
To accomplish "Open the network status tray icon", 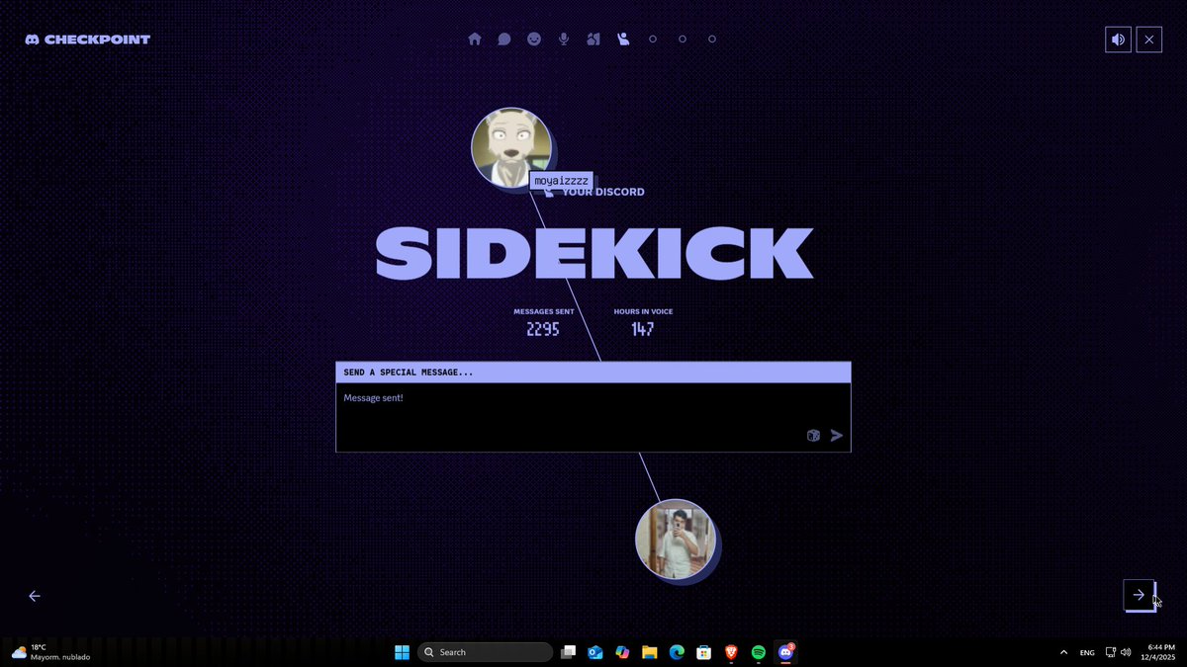I will (1111, 652).
